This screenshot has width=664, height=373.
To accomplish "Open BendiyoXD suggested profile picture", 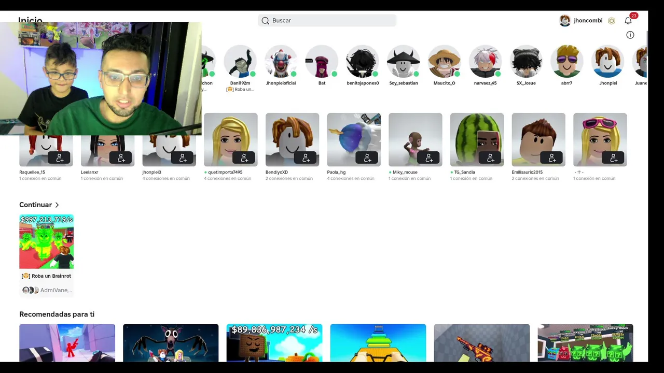I will 292,140.
